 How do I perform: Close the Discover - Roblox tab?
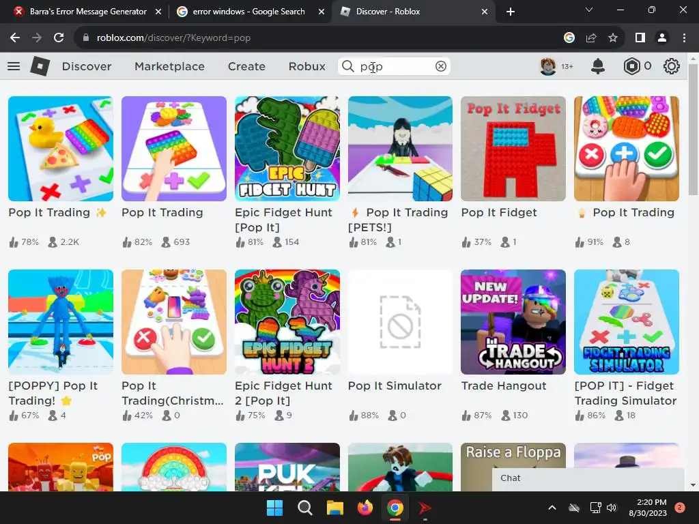[x=485, y=12]
